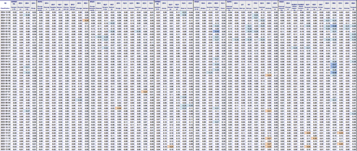
Task: Select the 2025-06-30 date cell
Action: click(5, 89)
